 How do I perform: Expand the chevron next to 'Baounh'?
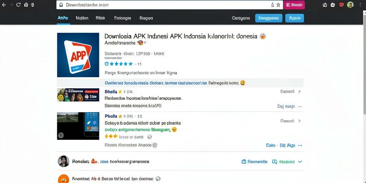click(x=300, y=121)
